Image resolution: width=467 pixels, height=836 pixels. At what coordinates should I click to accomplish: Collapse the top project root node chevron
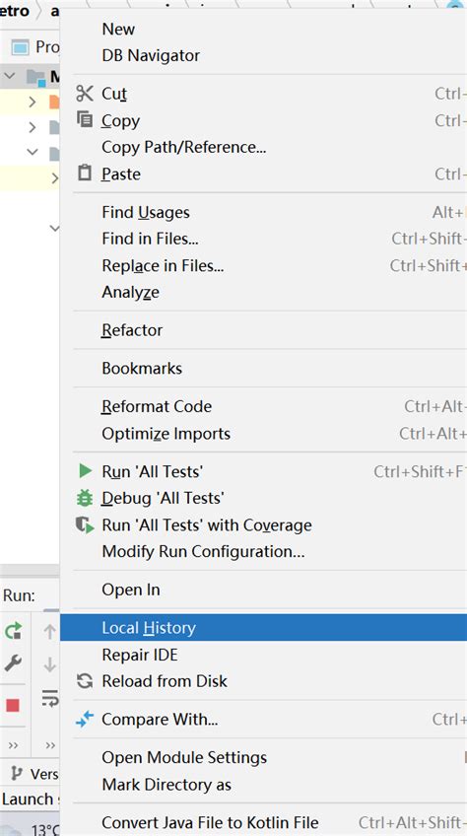coord(10,76)
